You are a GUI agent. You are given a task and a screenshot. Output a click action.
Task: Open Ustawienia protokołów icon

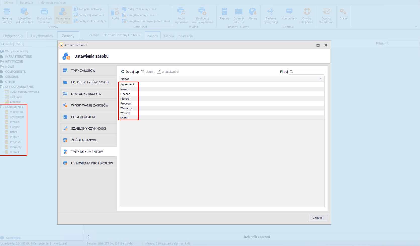pyautogui.click(x=65, y=163)
